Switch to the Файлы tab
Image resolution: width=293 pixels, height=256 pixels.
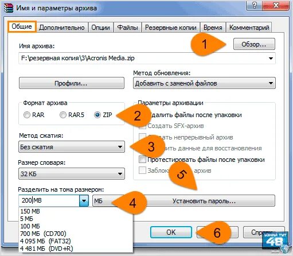pyautogui.click(x=127, y=28)
